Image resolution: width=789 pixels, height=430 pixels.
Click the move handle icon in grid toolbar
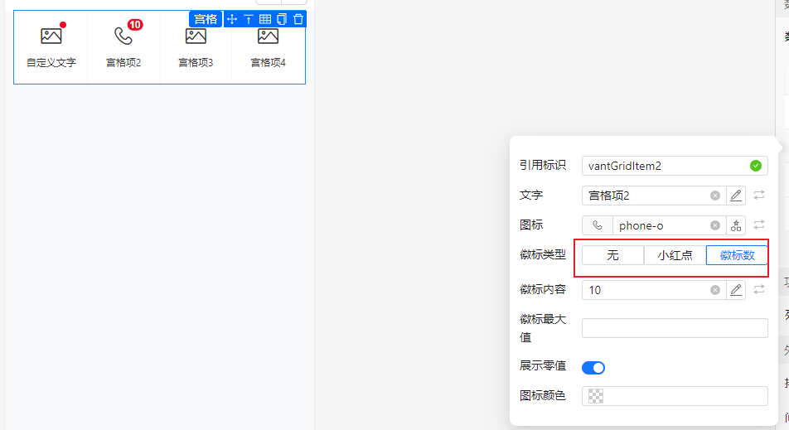coord(232,19)
